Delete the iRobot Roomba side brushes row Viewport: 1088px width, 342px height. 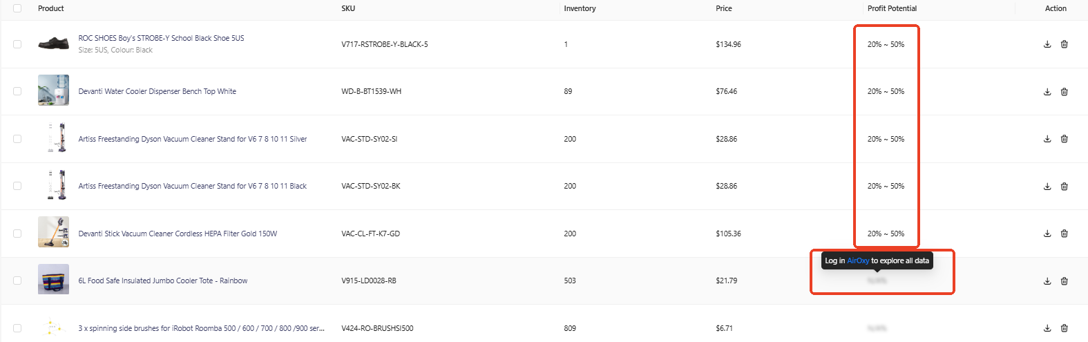(1065, 328)
